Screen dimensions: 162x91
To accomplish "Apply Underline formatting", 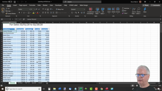I will tap(24, 13).
